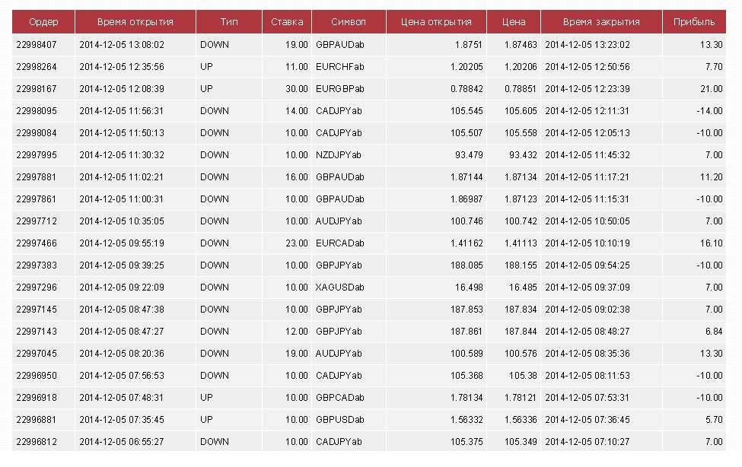Click the XAGUSDab symbol cell
742x467 pixels.
coord(339,288)
